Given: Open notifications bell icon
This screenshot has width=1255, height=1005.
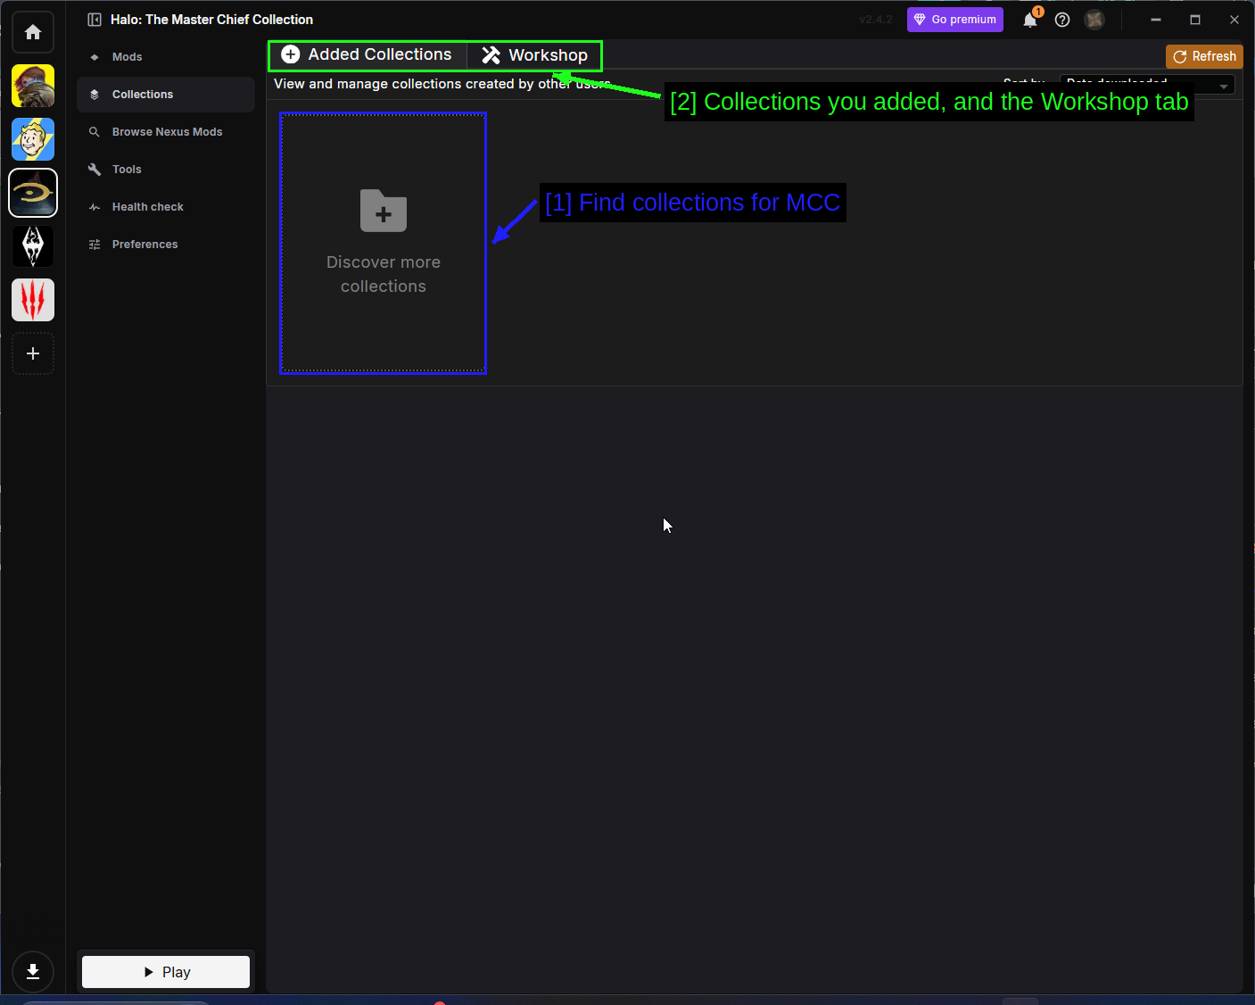Looking at the screenshot, I should coord(1030,20).
